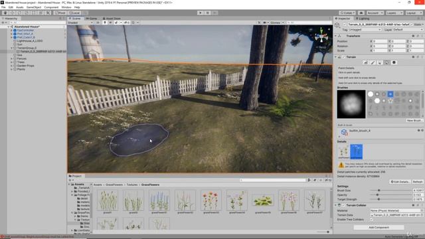Expand the Fences hierarchy item
The height and width of the screenshot is (239, 425).
pos(12,58)
